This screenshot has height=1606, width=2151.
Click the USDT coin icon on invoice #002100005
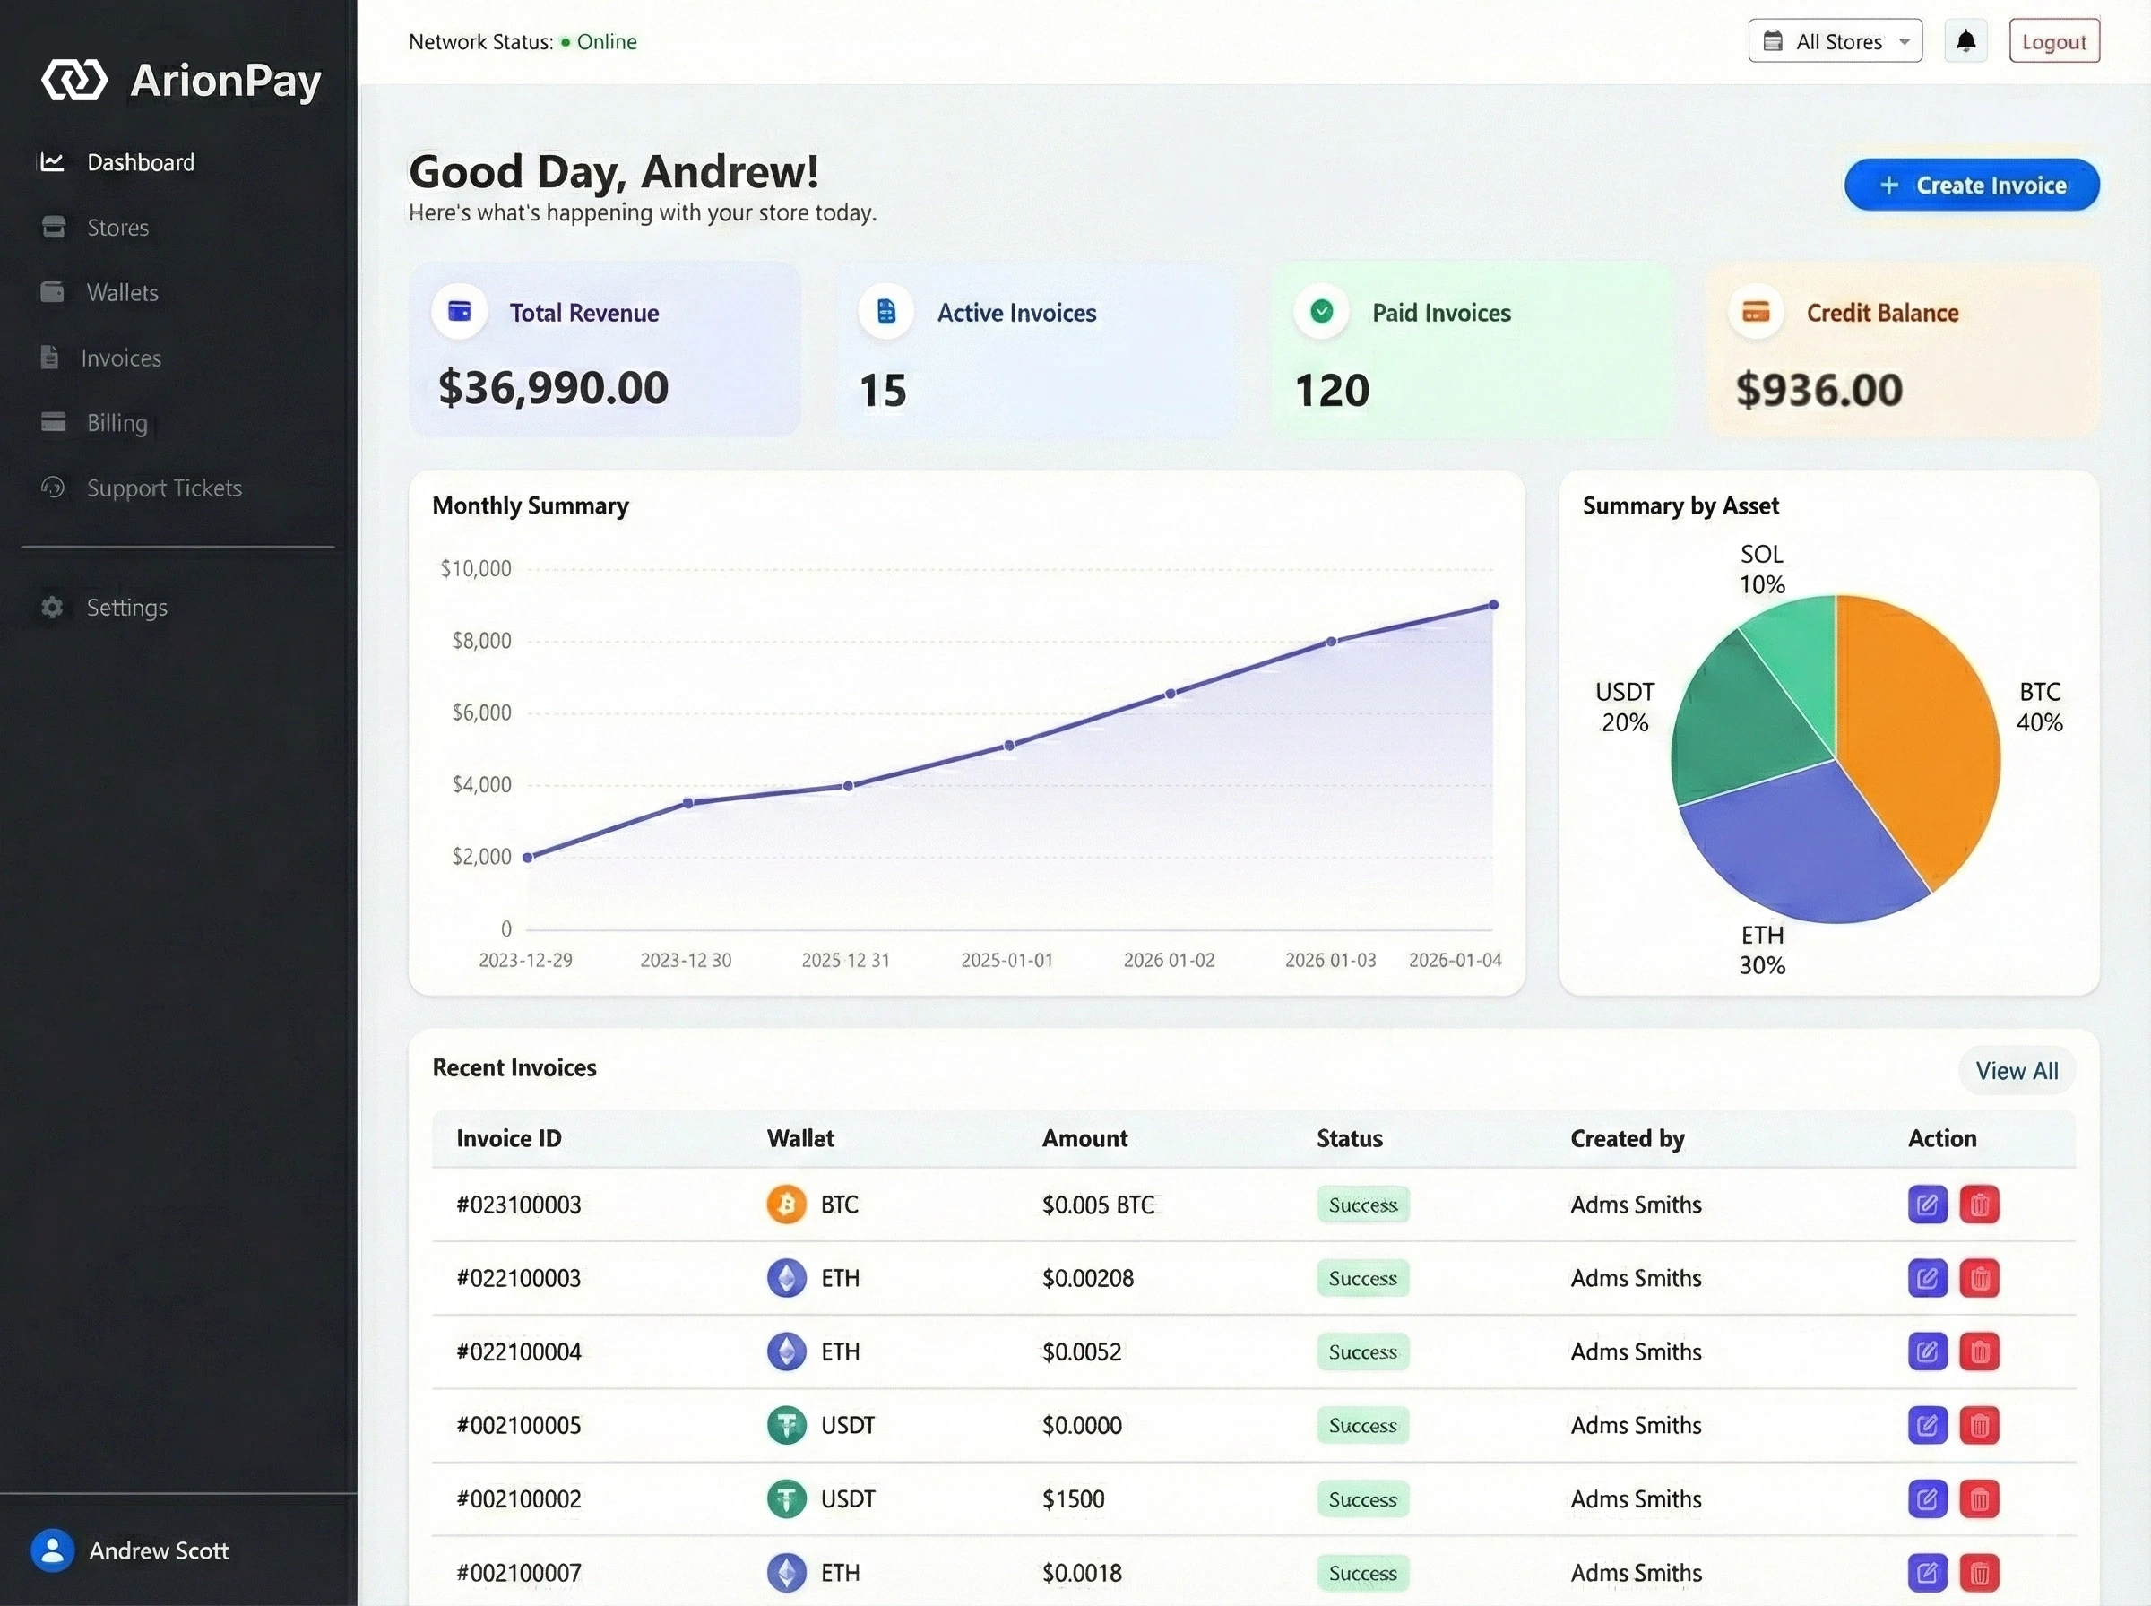[x=787, y=1424]
